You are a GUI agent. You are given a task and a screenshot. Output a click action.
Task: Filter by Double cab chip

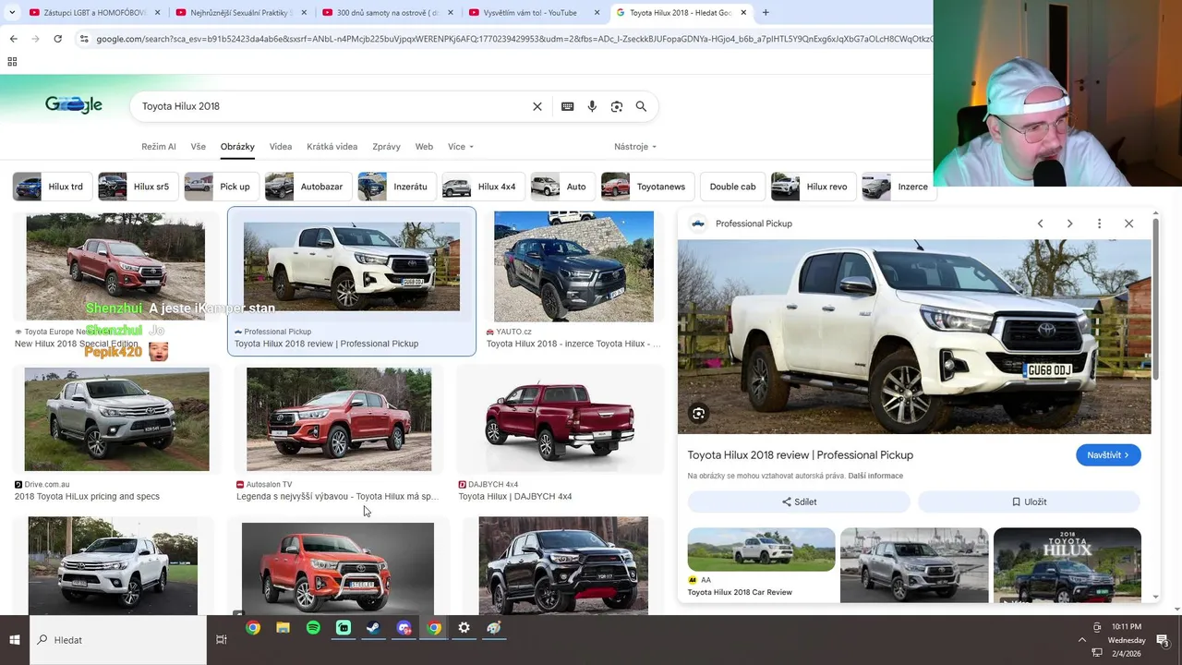coord(732,187)
